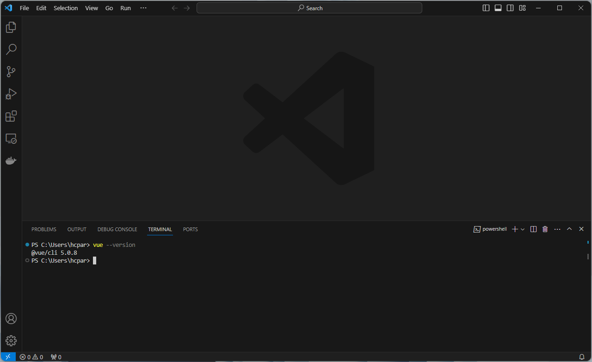Open the Explorer view in activity bar
592x362 pixels.
(11, 27)
